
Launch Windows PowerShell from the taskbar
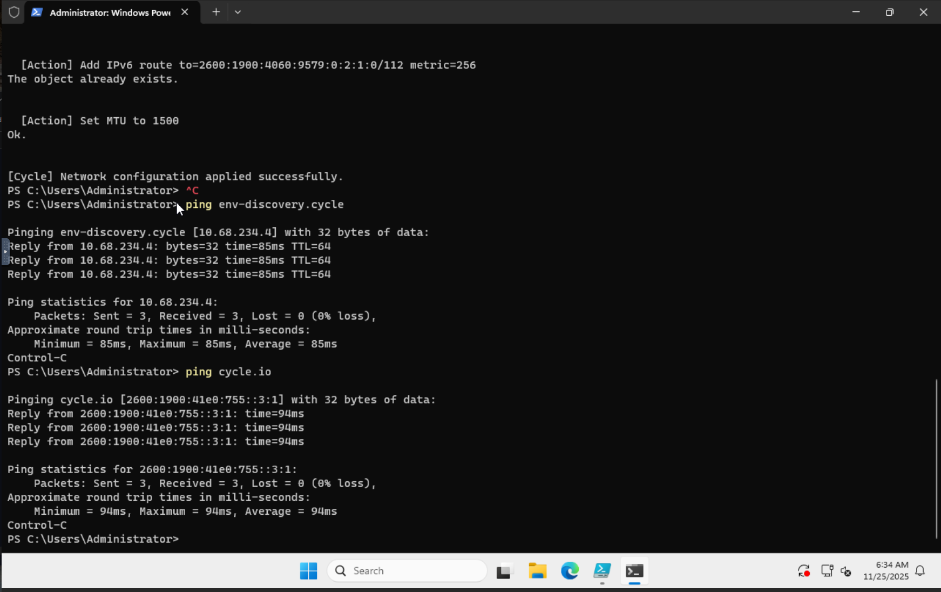[x=602, y=570]
